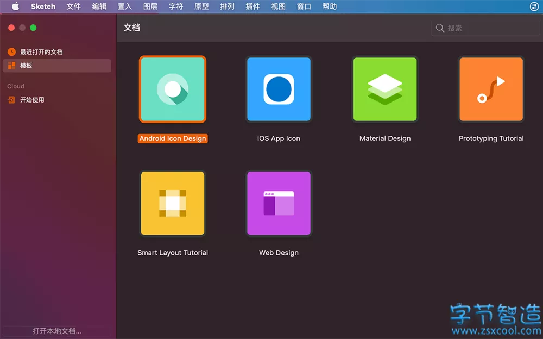Open the 插件 menu
Image resolution: width=543 pixels, height=339 pixels.
click(253, 6)
